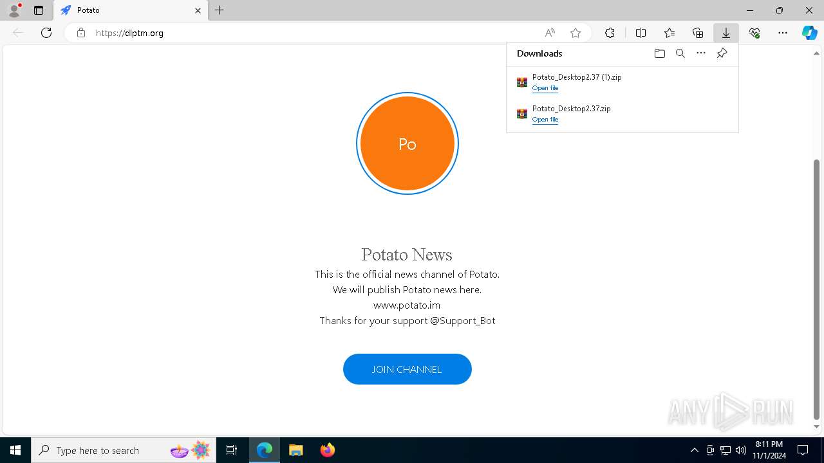Open Browser essentials heart icon
The image size is (824, 463).
click(754, 33)
